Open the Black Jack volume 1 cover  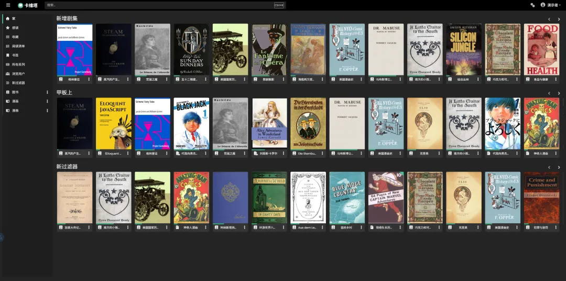pyautogui.click(x=191, y=124)
